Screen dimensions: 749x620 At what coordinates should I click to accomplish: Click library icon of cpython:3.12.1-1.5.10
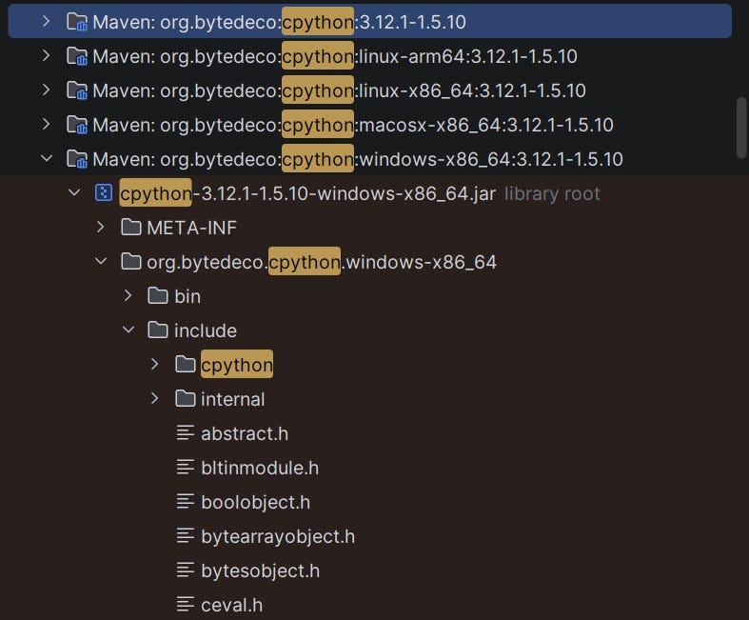pos(77,22)
